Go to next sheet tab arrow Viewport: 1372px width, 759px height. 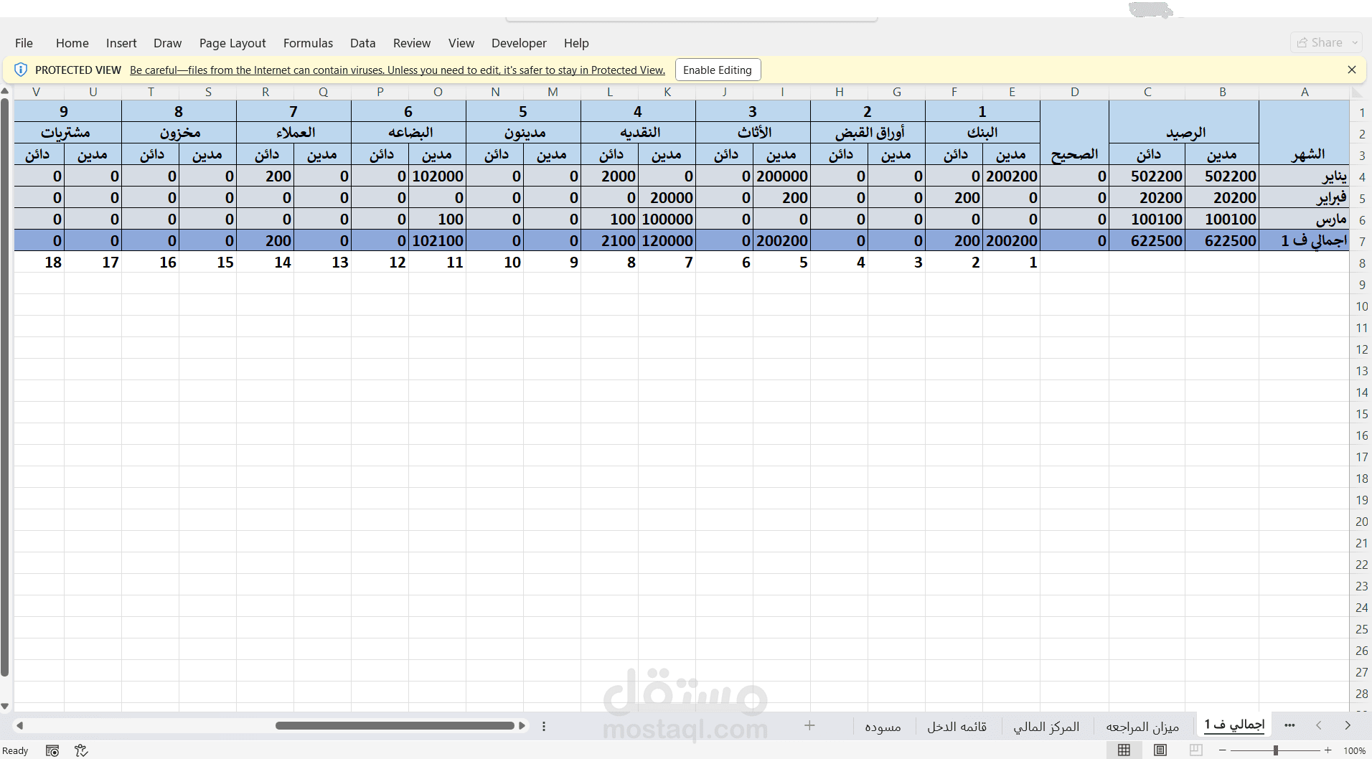pos(1348,725)
